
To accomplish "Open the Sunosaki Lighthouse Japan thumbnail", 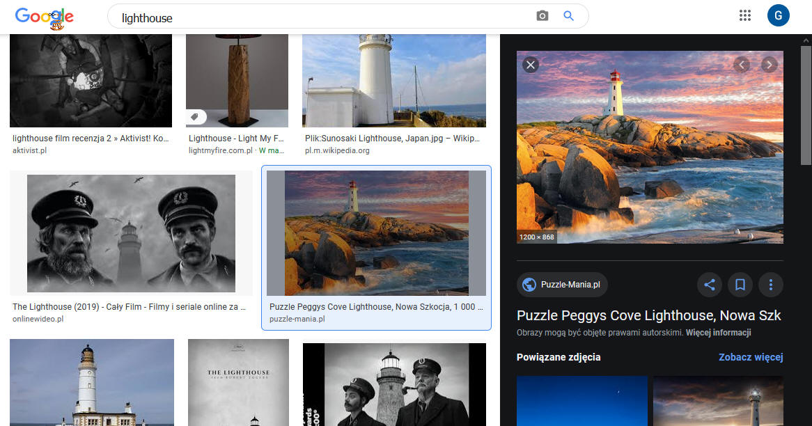I will [393, 80].
